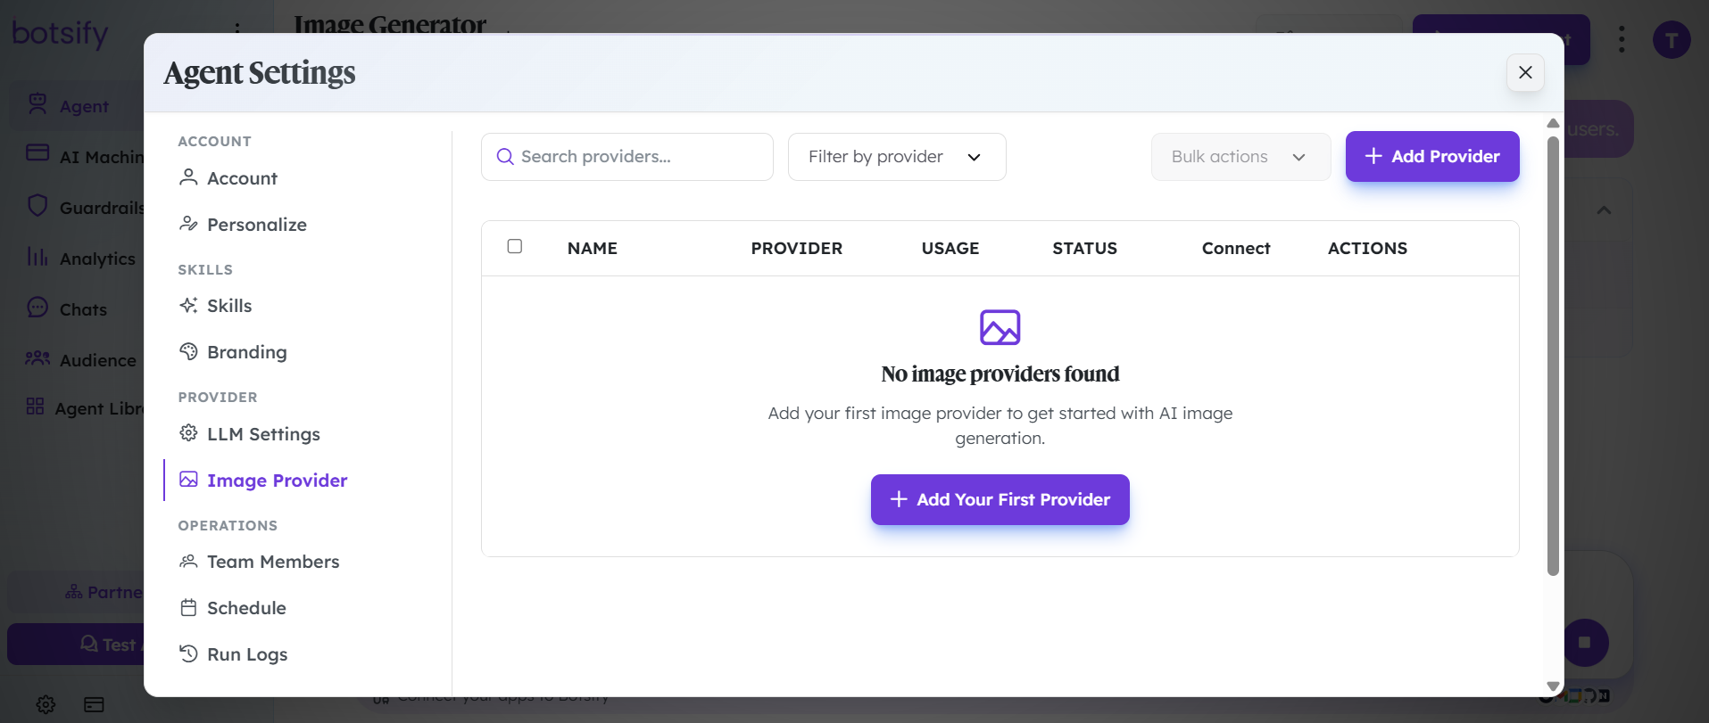Screen dimensions: 1709x723
Task: Expand the Bulk actions dropdown
Action: (x=1240, y=157)
